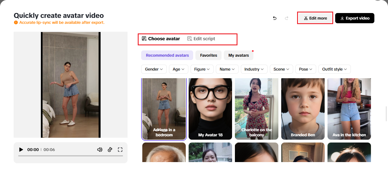The height and width of the screenshot is (170, 388).
Task: Click the TikTok preview icon
Action: pos(110,150)
